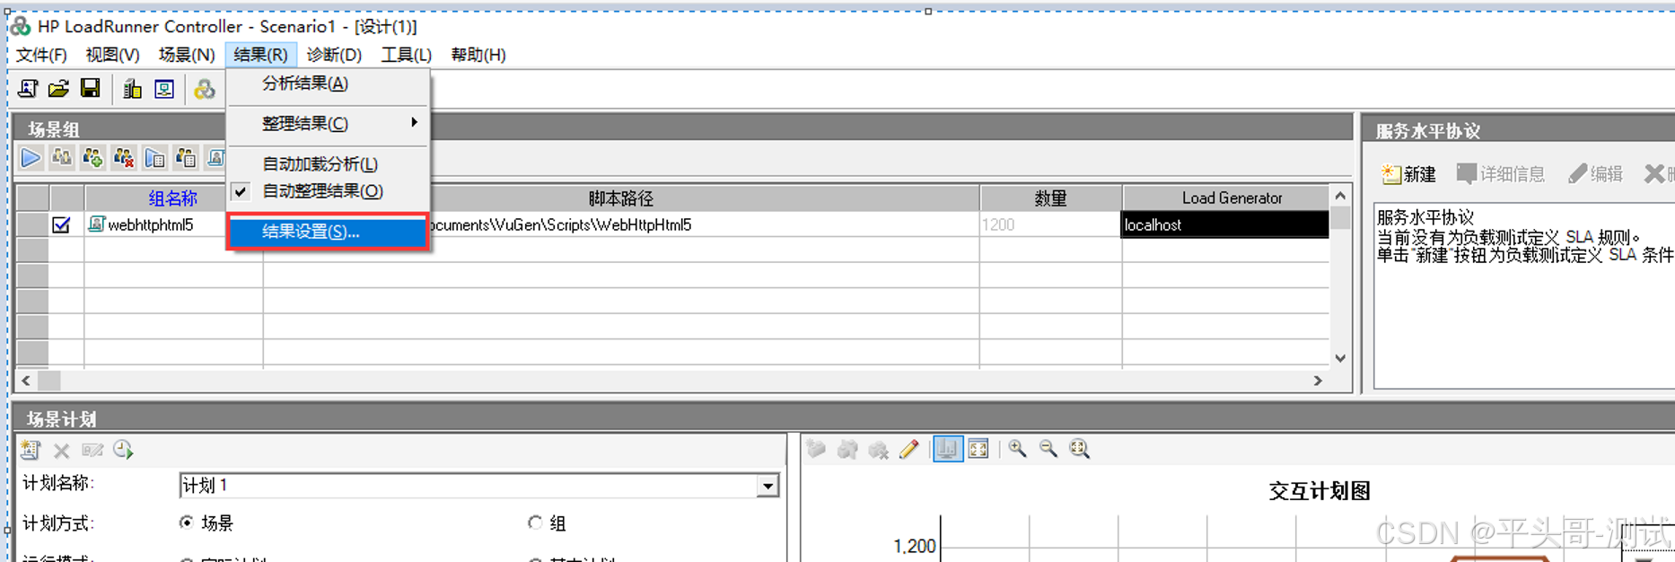Click the LoadRunner app icon in title bar
Screen dimensions: 1675x562
(21, 26)
